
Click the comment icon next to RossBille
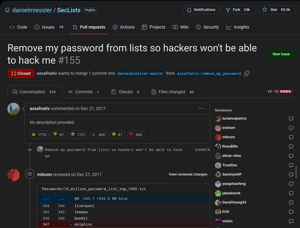point(291,147)
